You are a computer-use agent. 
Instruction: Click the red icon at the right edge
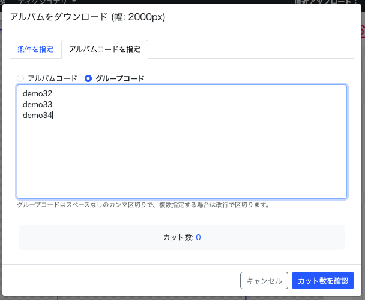[362, 29]
